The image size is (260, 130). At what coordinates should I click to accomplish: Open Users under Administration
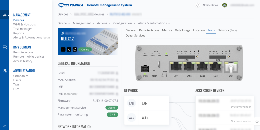(17, 80)
